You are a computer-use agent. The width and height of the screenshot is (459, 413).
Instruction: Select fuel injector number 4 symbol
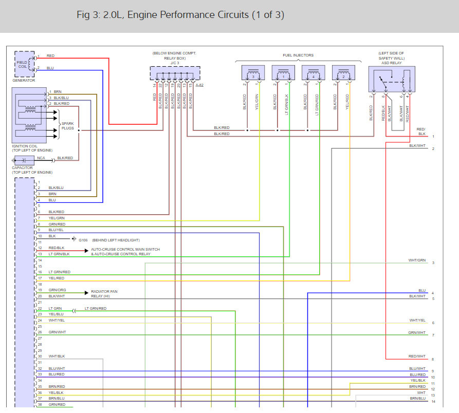[x=314, y=73]
